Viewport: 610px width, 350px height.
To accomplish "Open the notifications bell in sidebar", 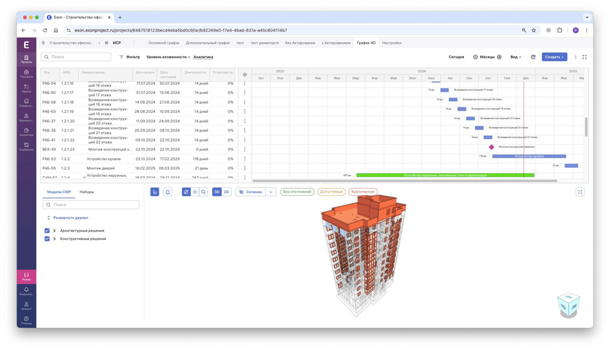I will 26,291.
